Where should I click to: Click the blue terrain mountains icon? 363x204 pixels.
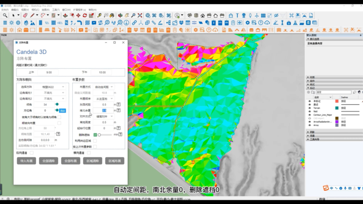(x=33, y=23)
